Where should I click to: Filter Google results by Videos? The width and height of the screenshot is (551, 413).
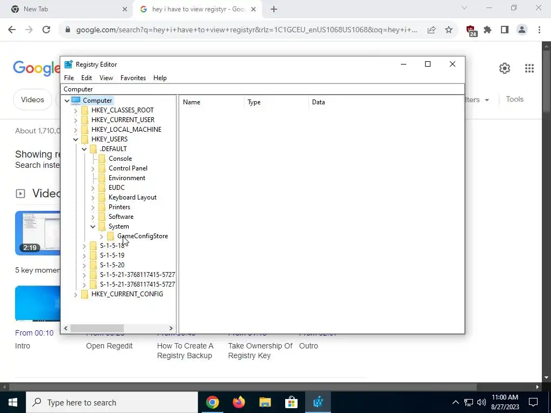click(x=32, y=99)
